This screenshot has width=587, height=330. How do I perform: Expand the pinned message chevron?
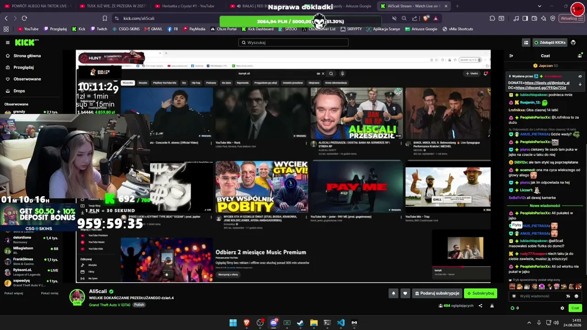(x=580, y=84)
